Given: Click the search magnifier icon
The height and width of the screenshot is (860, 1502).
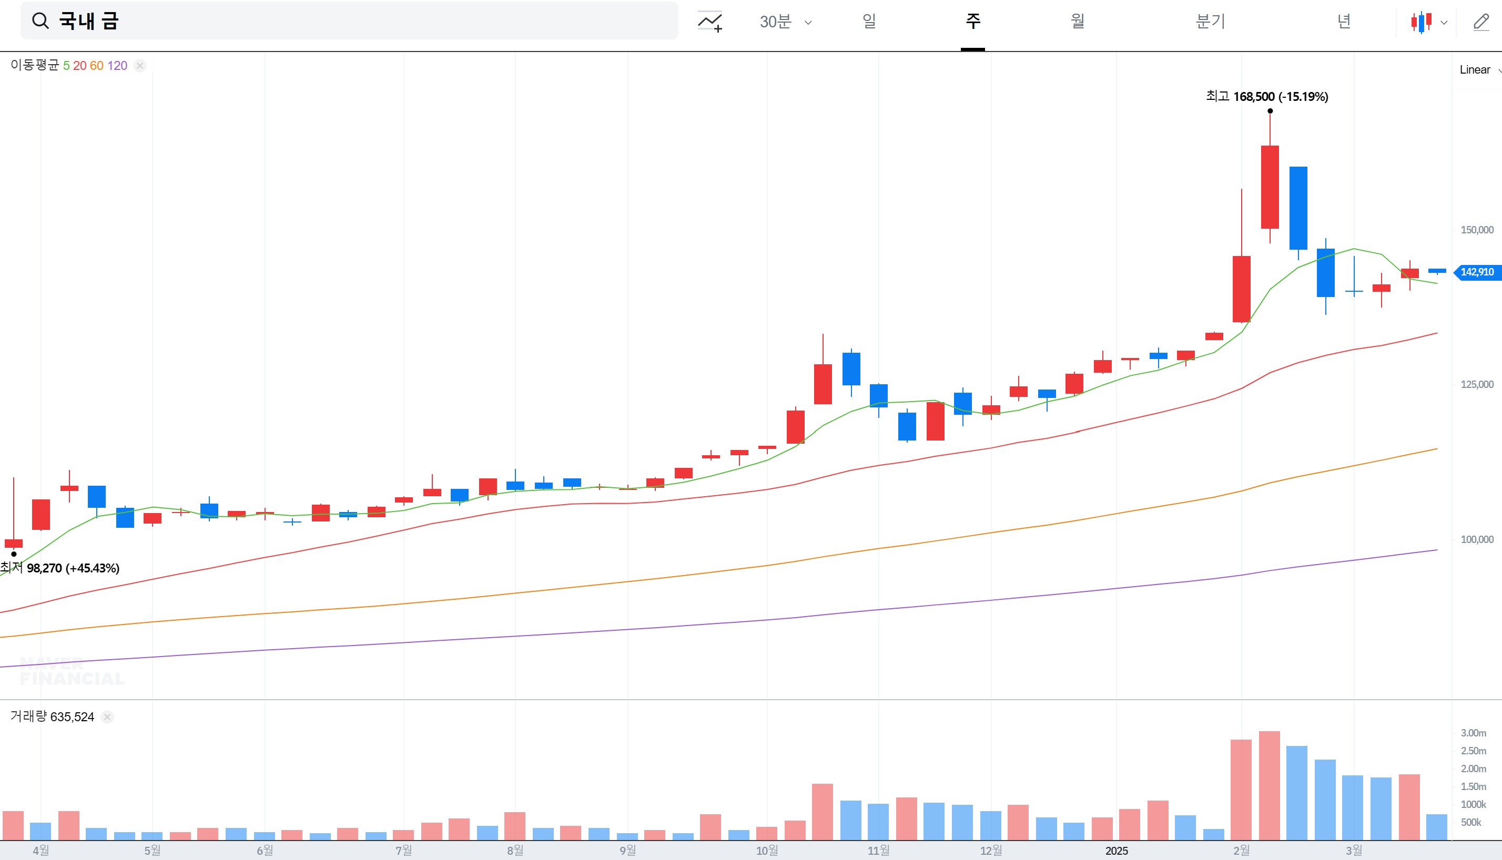Looking at the screenshot, I should (x=40, y=21).
